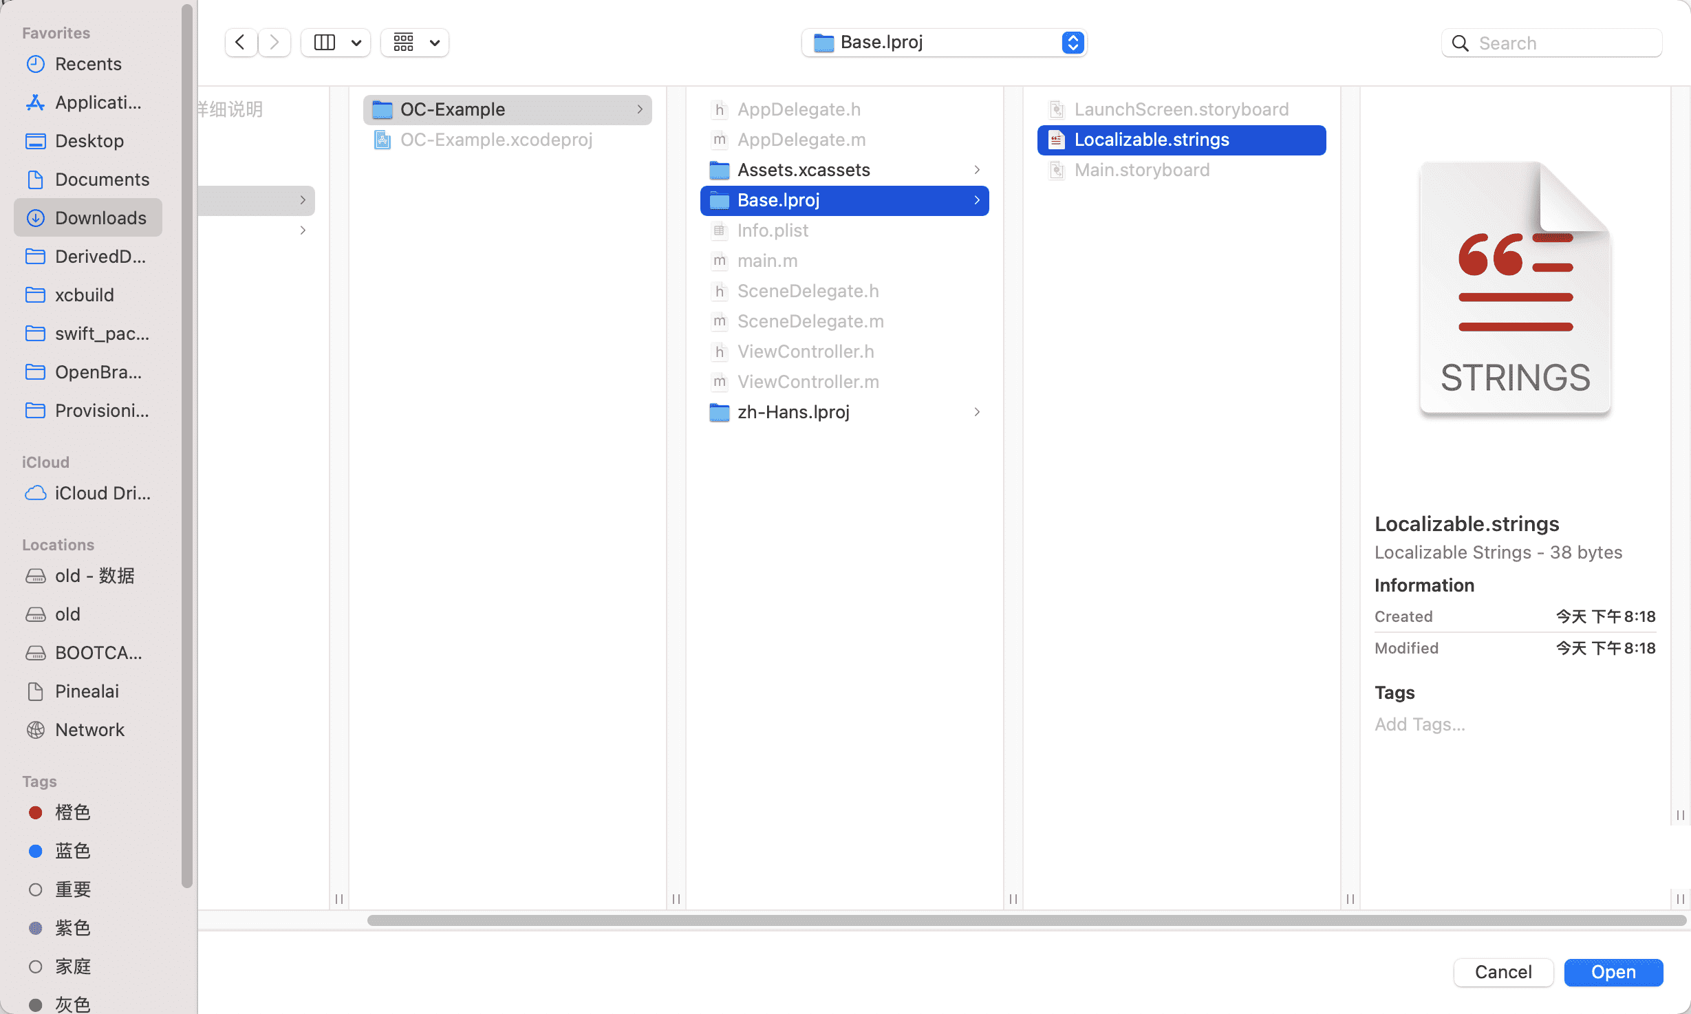Click the Open button
Viewport: 1691px width, 1014px height.
(x=1614, y=972)
